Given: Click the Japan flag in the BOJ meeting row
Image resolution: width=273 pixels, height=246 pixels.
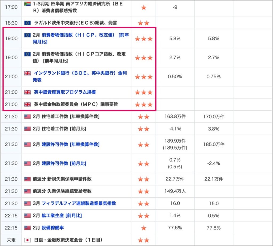Looking at the screenshot, I should [x=27, y=240].
